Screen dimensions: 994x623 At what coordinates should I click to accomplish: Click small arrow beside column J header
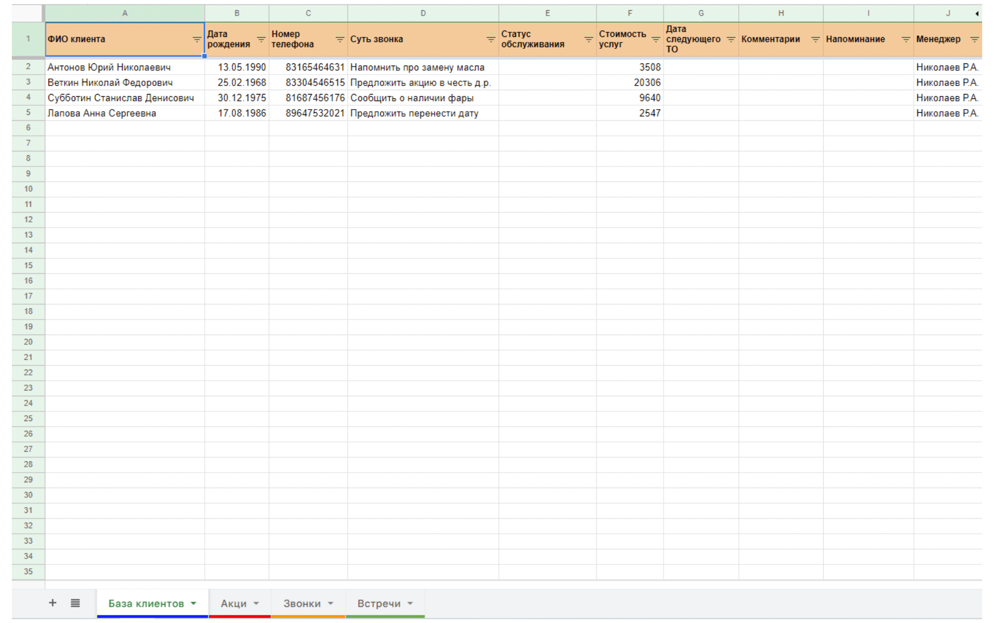[x=977, y=13]
